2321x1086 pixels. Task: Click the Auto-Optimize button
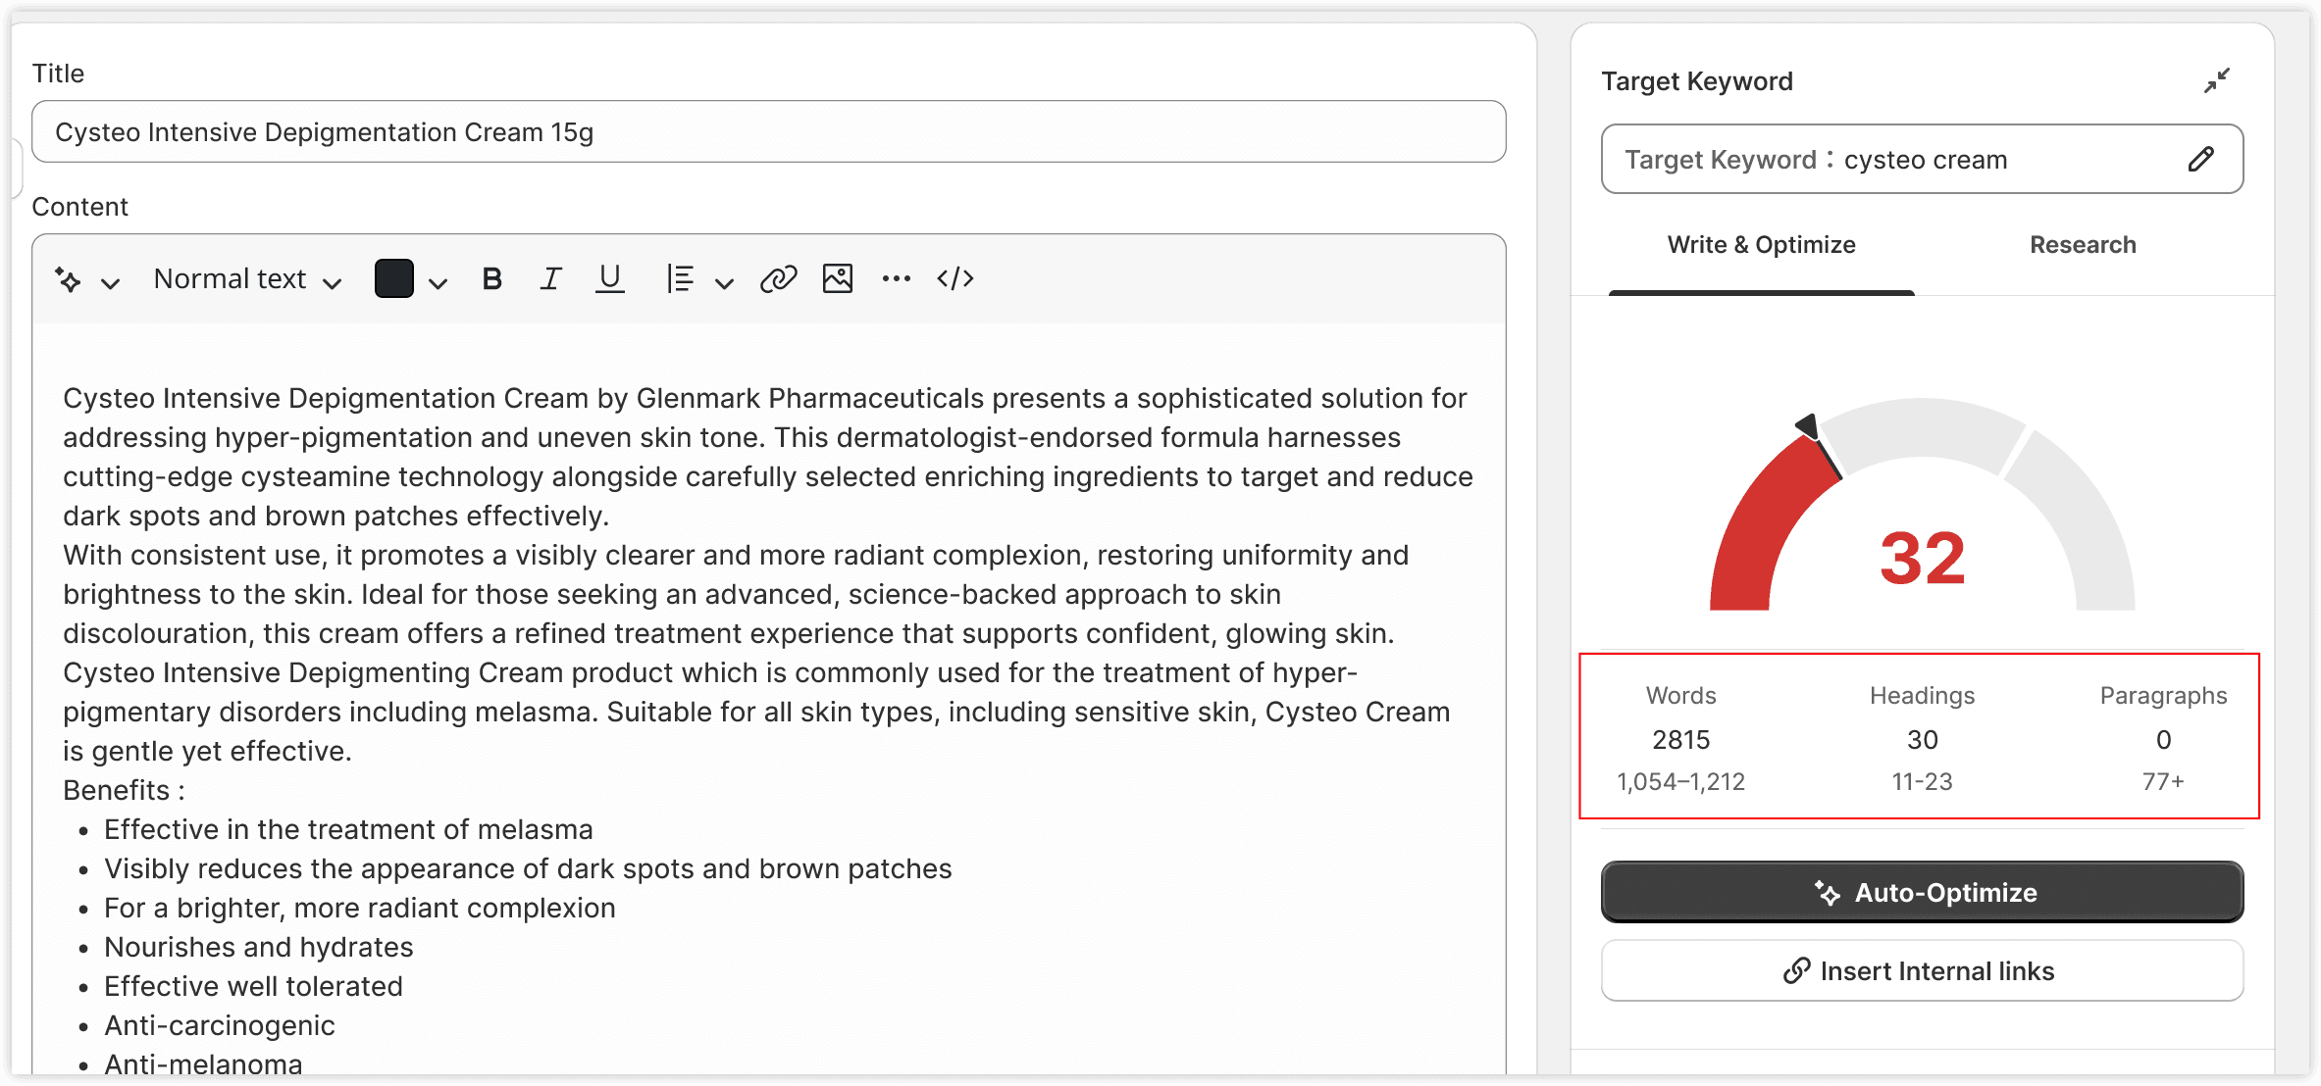click(1923, 892)
